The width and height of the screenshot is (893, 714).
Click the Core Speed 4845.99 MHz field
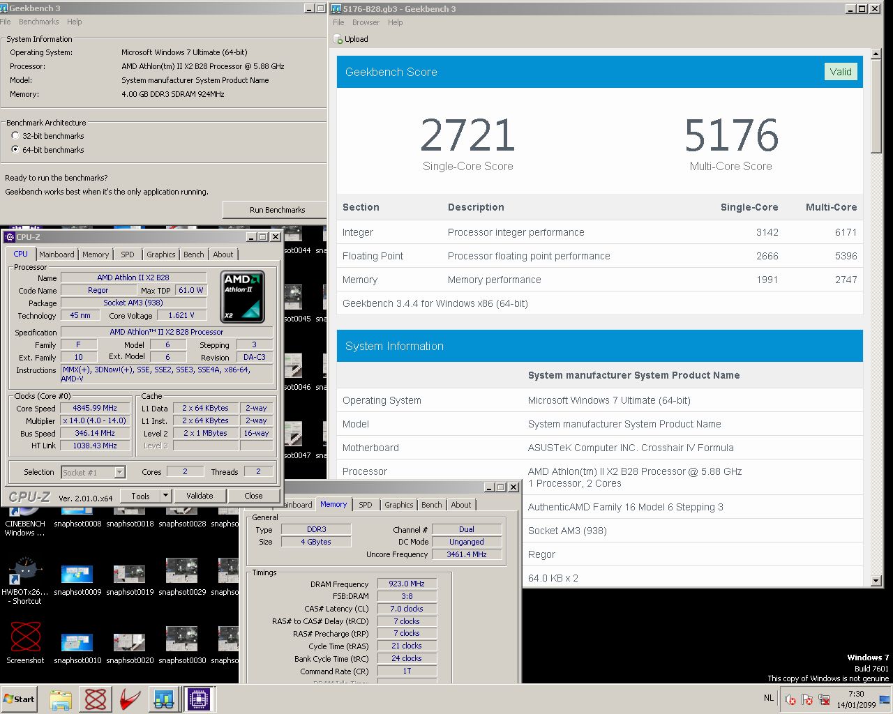(x=95, y=409)
